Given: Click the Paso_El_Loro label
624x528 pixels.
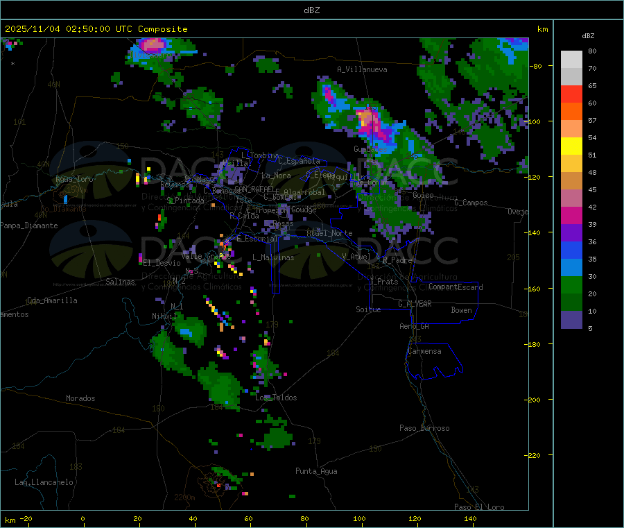Looking at the screenshot, I should pos(479,507).
